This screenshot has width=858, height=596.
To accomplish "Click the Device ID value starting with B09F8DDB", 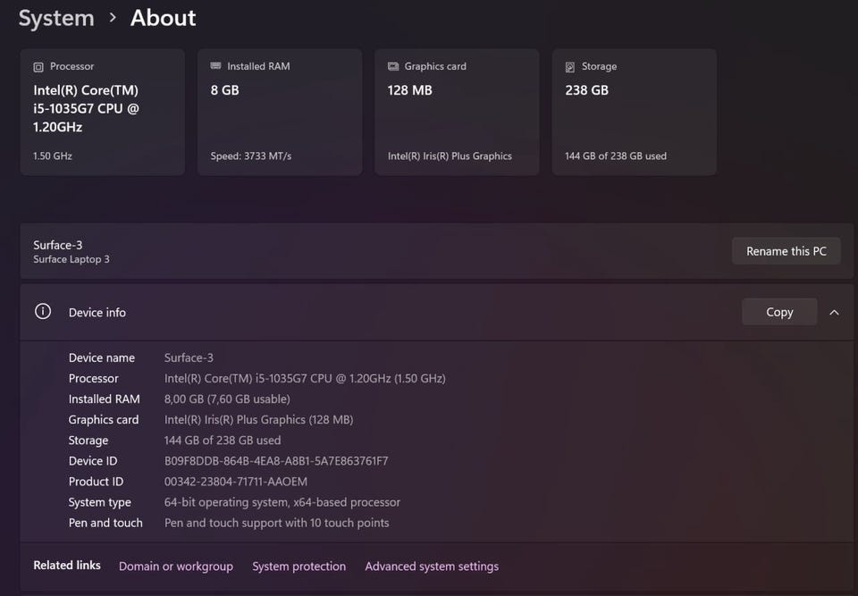I will click(276, 461).
